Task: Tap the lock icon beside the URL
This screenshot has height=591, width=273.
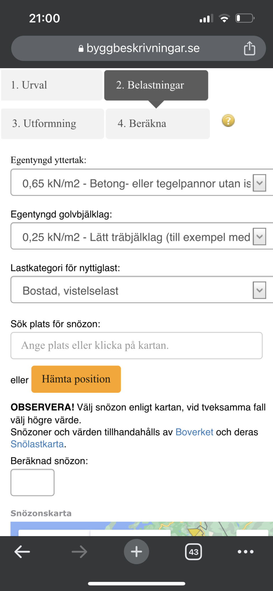Action: tap(81, 48)
